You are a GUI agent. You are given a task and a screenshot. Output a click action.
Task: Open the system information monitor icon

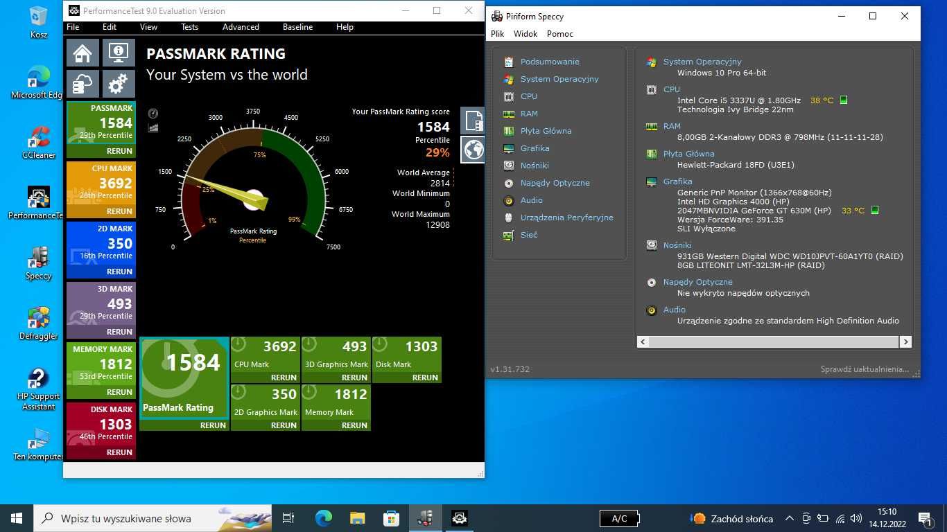(119, 53)
